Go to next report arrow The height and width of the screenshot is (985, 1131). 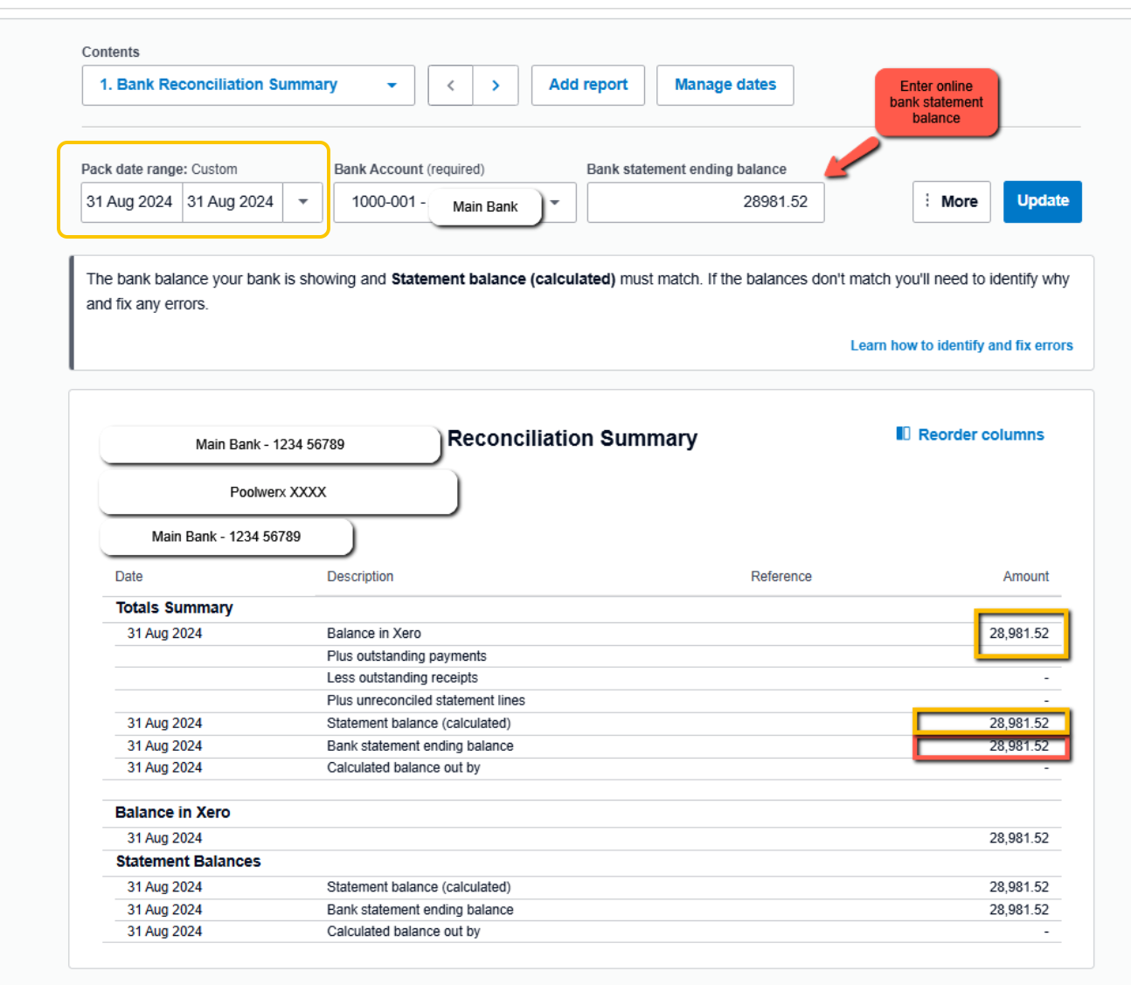tap(496, 85)
